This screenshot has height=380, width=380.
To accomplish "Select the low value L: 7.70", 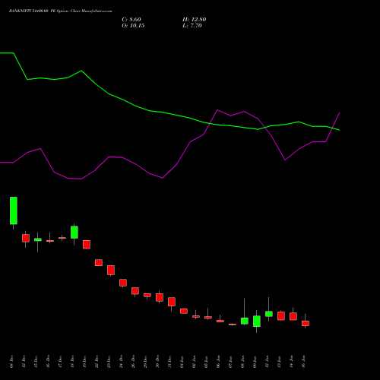I will 192,26.
